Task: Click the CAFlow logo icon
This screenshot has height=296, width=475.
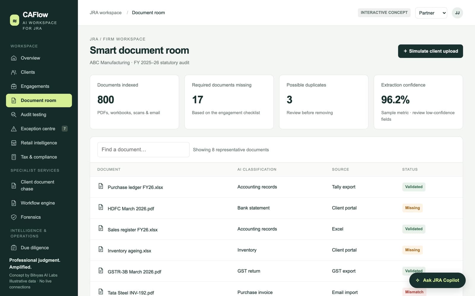Action: pos(14,20)
